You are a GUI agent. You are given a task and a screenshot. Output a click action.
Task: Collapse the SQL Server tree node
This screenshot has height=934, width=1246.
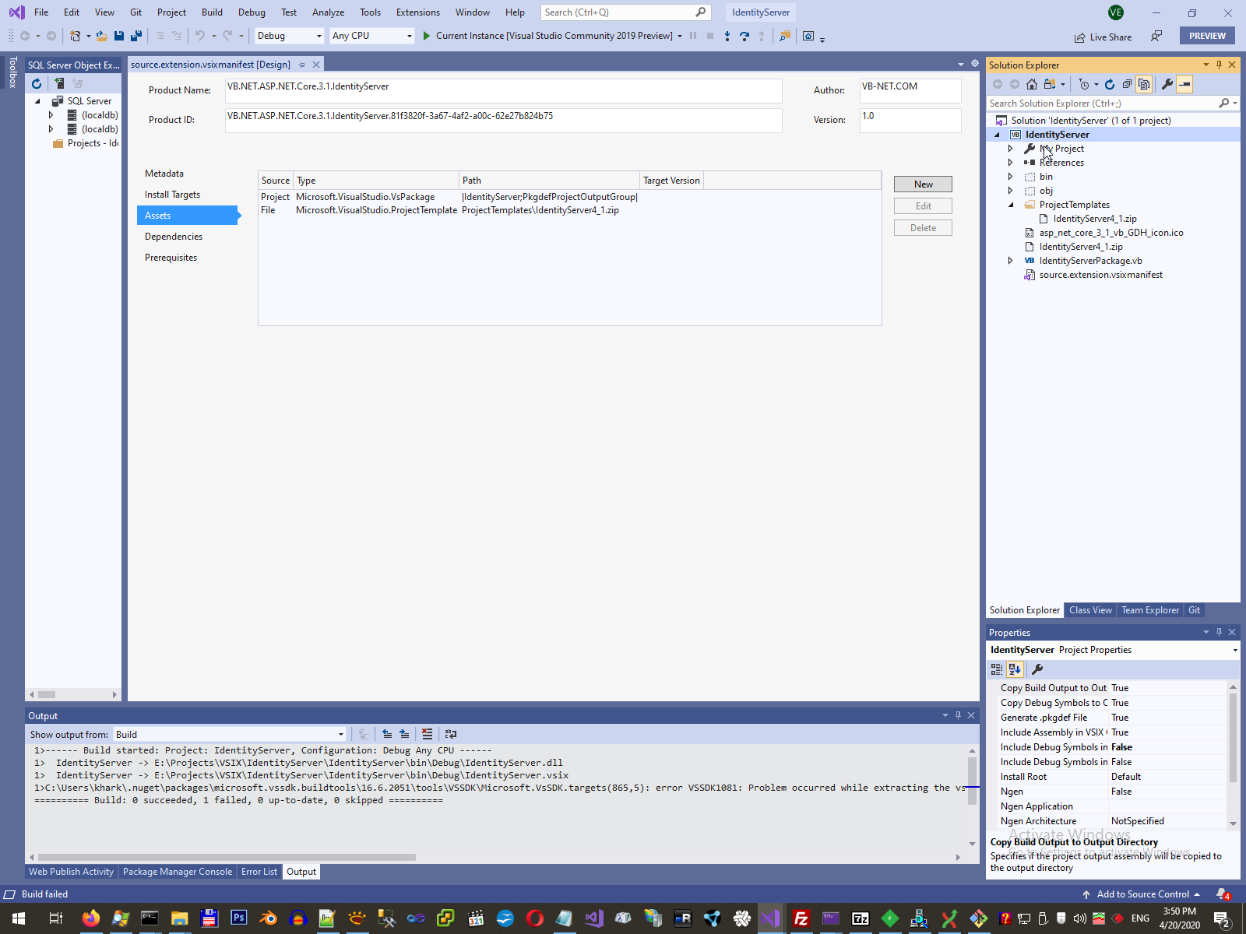[37, 101]
